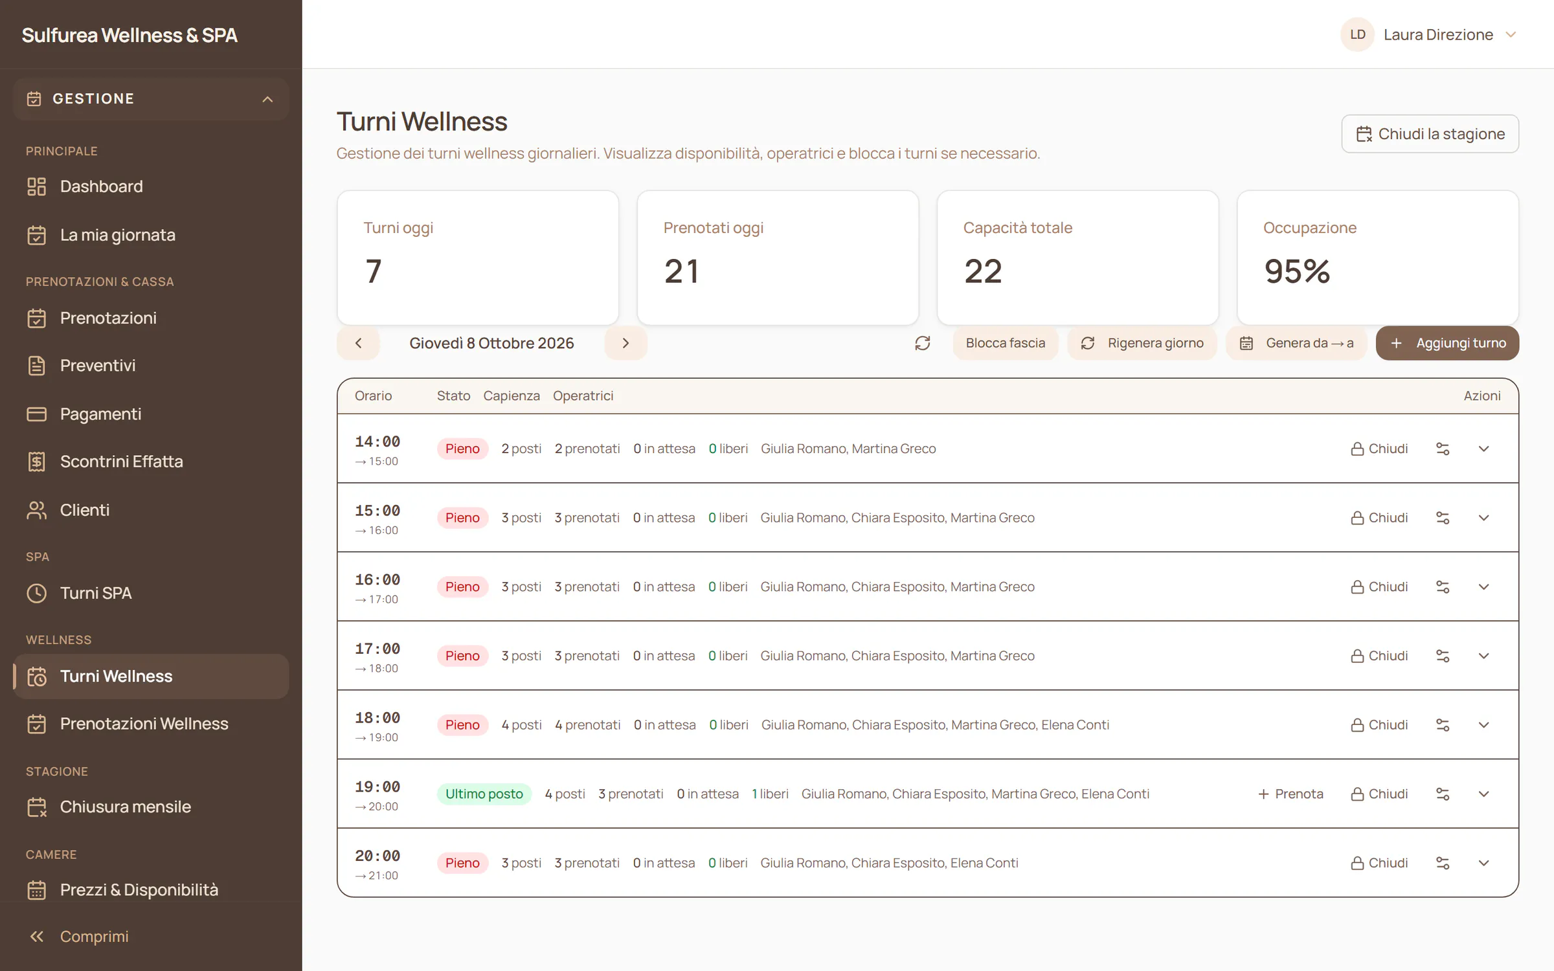Open Pagamenti section
The width and height of the screenshot is (1554, 971).
pyautogui.click(x=151, y=414)
